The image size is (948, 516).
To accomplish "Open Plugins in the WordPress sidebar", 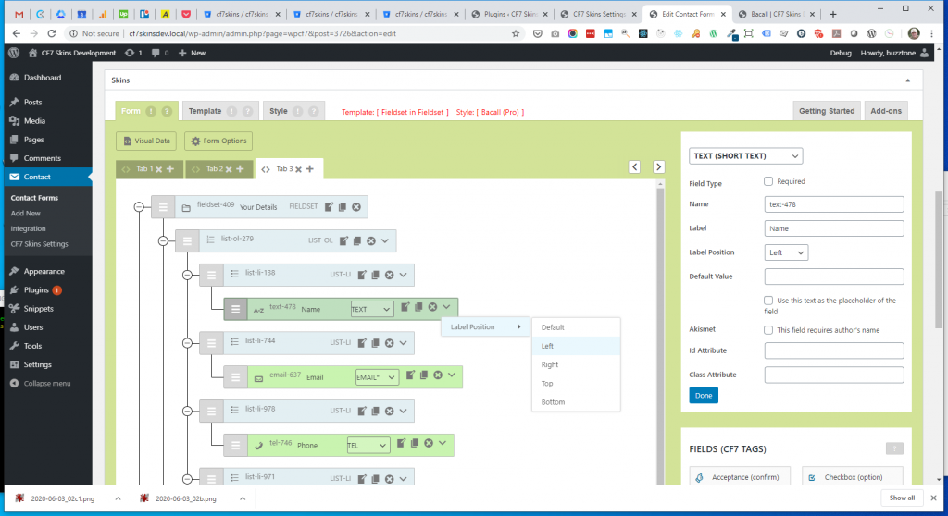I will [x=37, y=289].
